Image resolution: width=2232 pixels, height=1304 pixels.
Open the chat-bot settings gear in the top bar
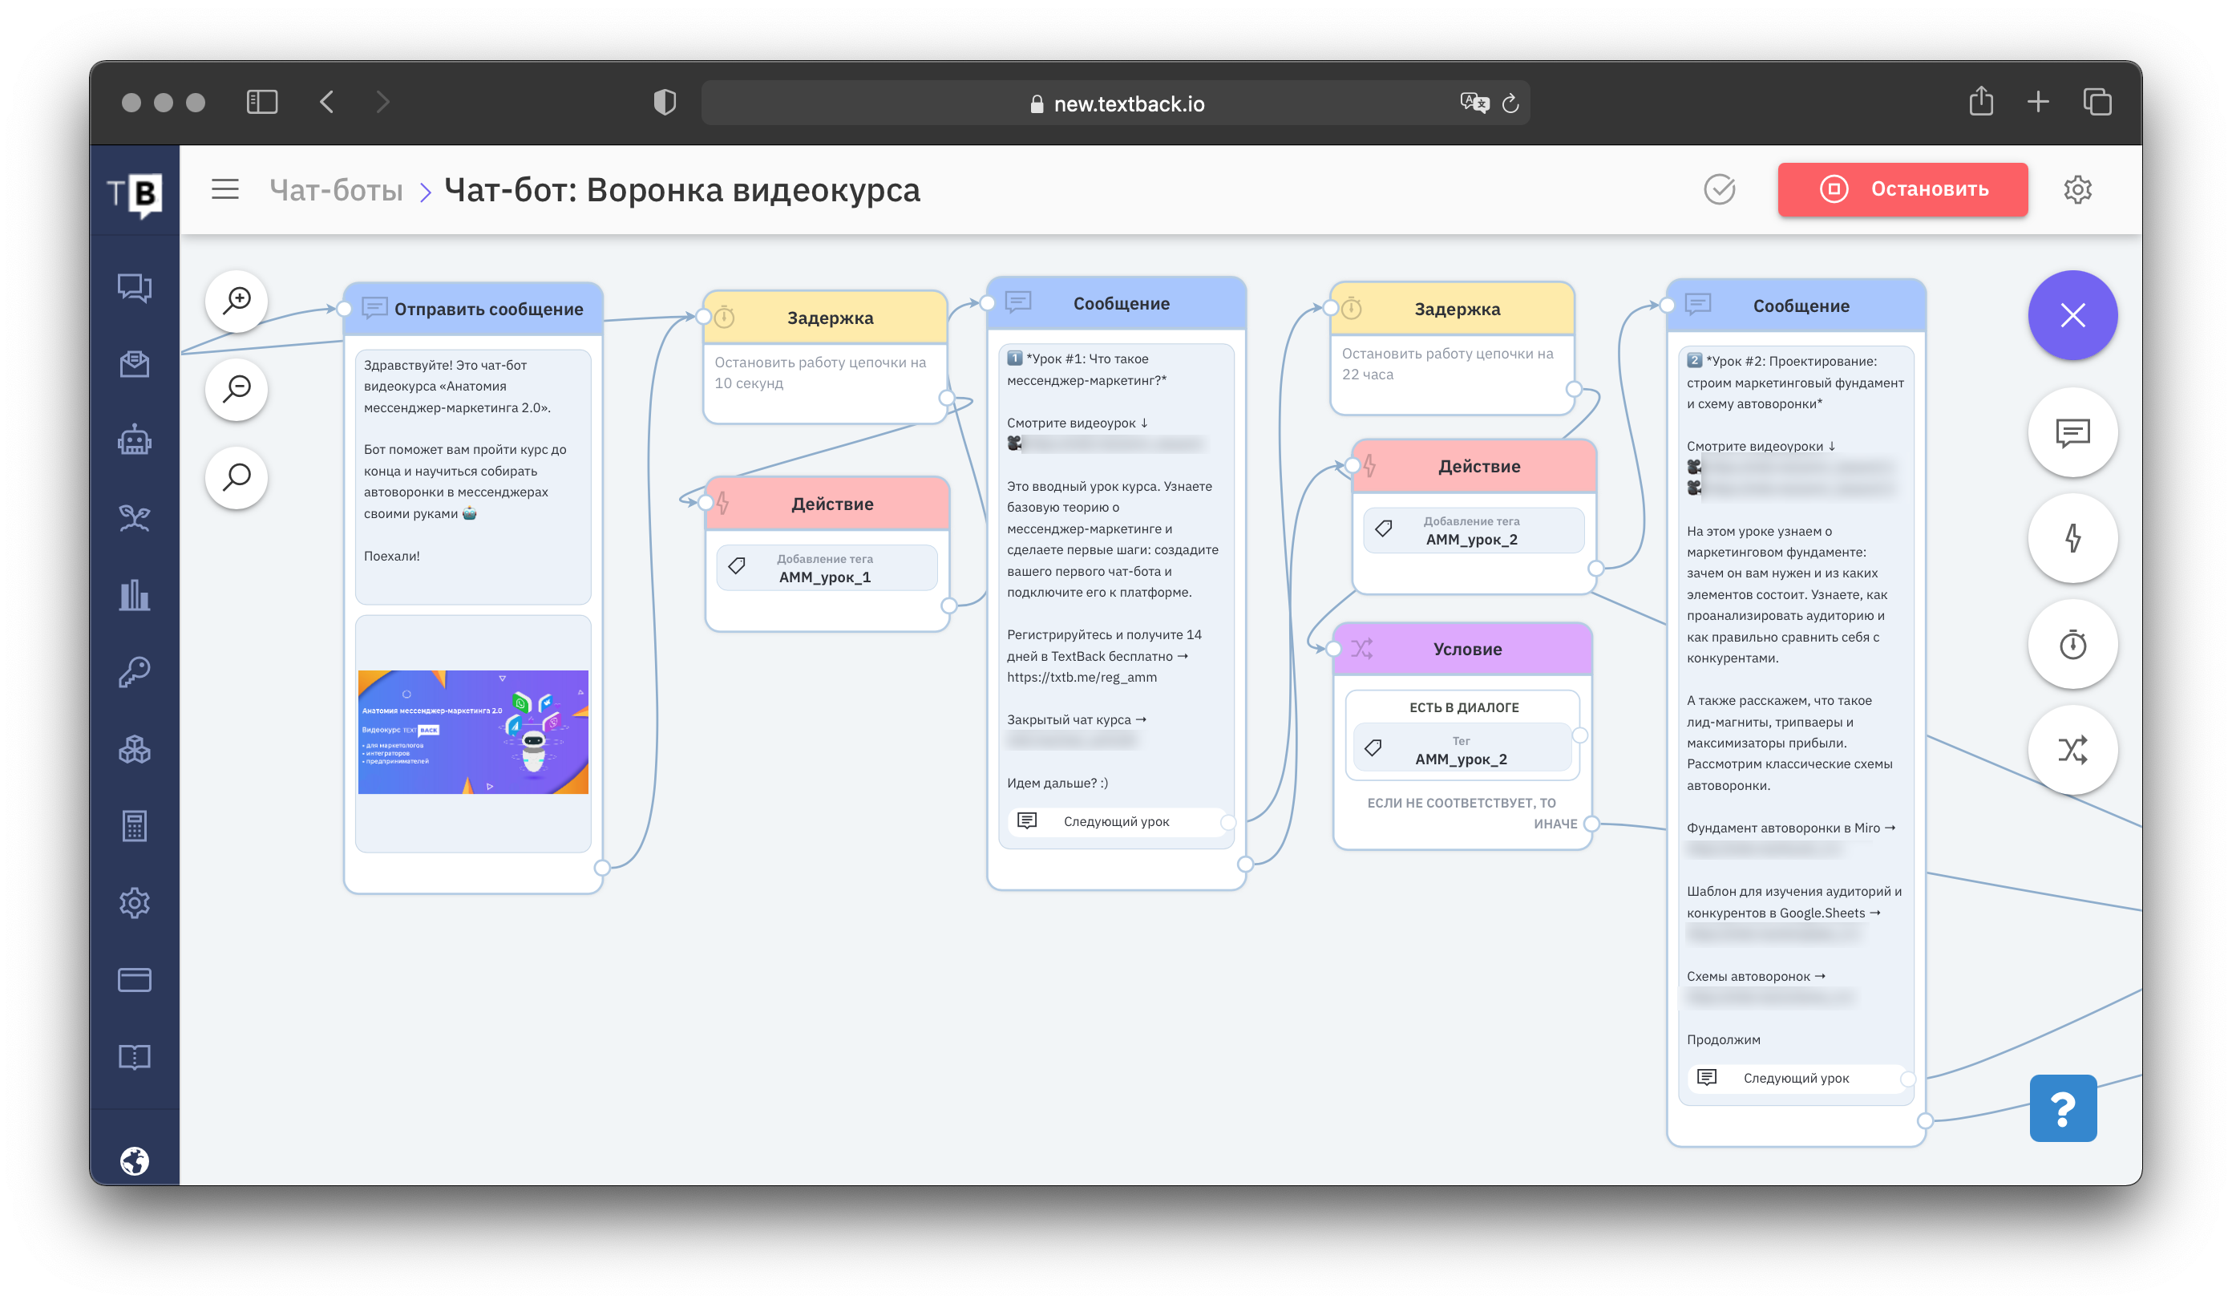click(x=2077, y=188)
